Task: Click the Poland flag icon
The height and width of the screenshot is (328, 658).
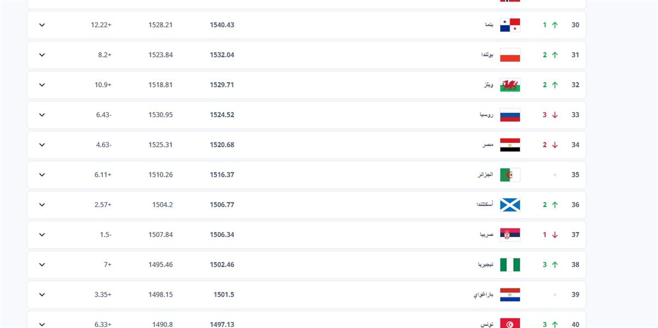Action: click(509, 55)
